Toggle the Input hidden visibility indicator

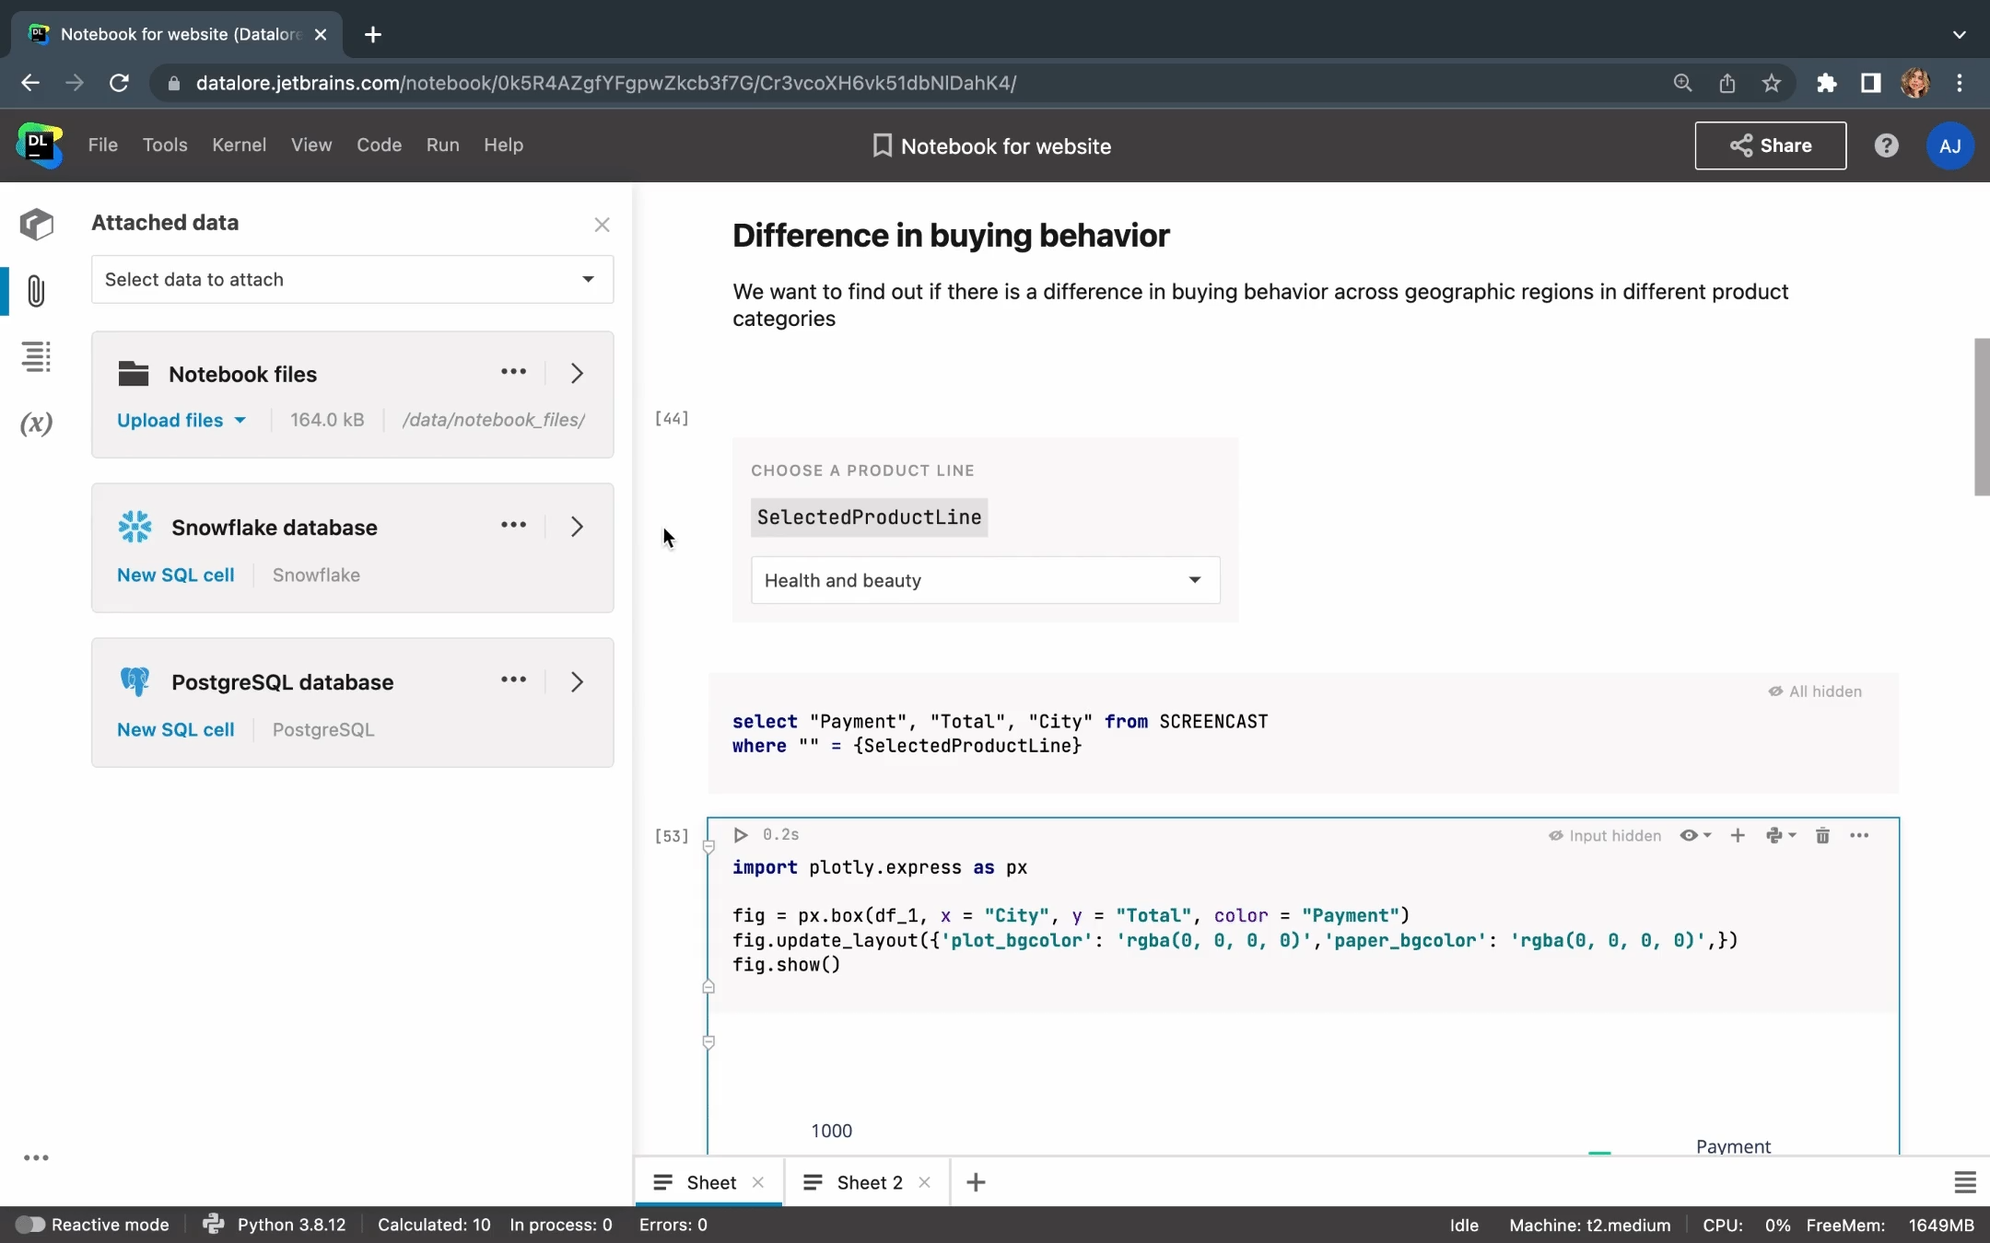pos(1604,835)
